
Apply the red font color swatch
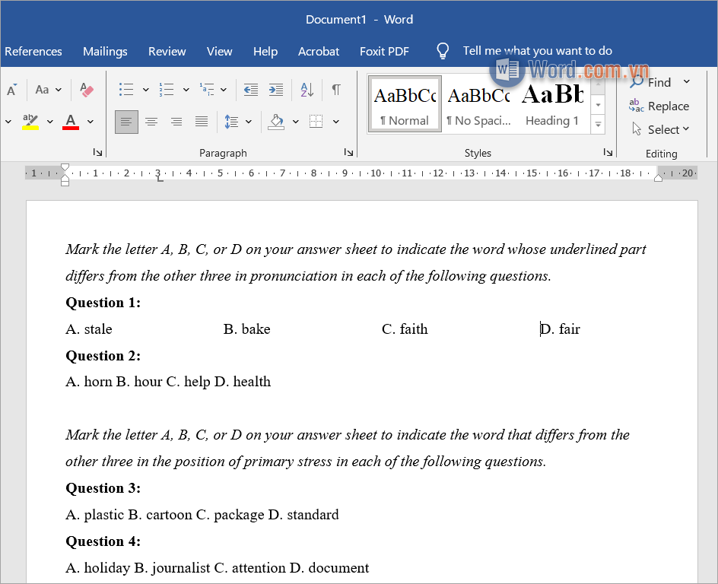tap(71, 122)
